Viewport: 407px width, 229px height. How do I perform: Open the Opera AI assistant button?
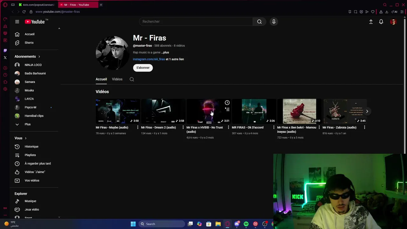coord(394,12)
